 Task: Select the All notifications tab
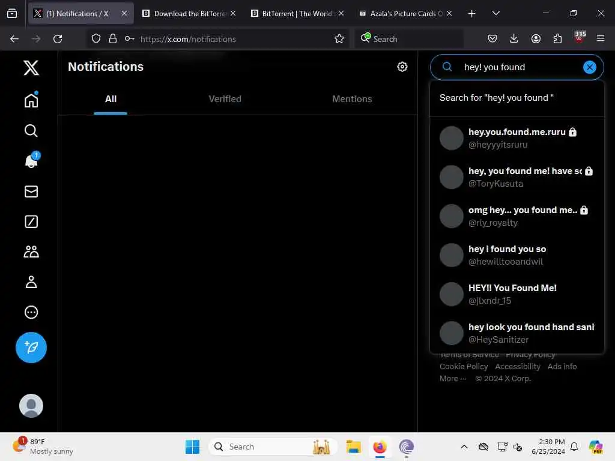coord(111,99)
